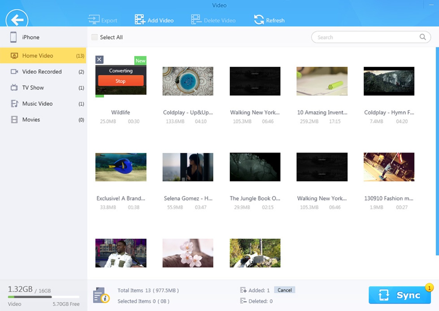This screenshot has width=439, height=311.
Task: Click the Refresh icon
Action: point(259,20)
